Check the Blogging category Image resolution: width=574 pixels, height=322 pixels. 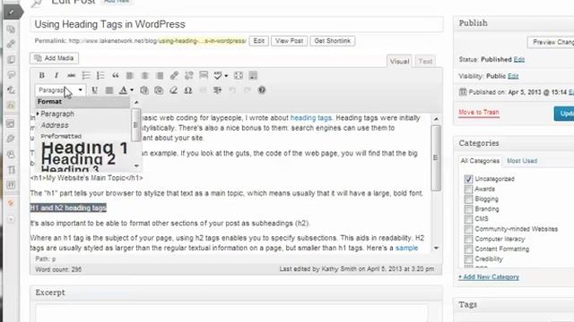click(x=468, y=199)
